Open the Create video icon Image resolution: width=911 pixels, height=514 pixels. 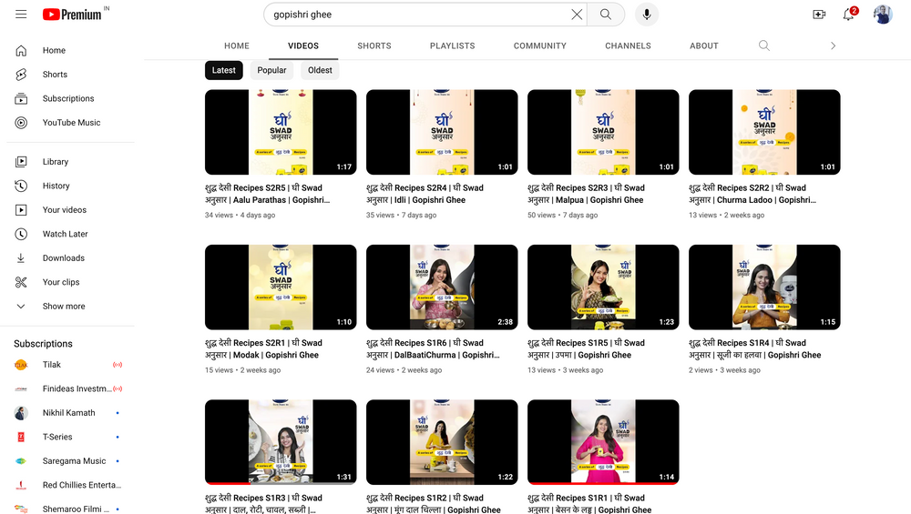[x=819, y=15]
